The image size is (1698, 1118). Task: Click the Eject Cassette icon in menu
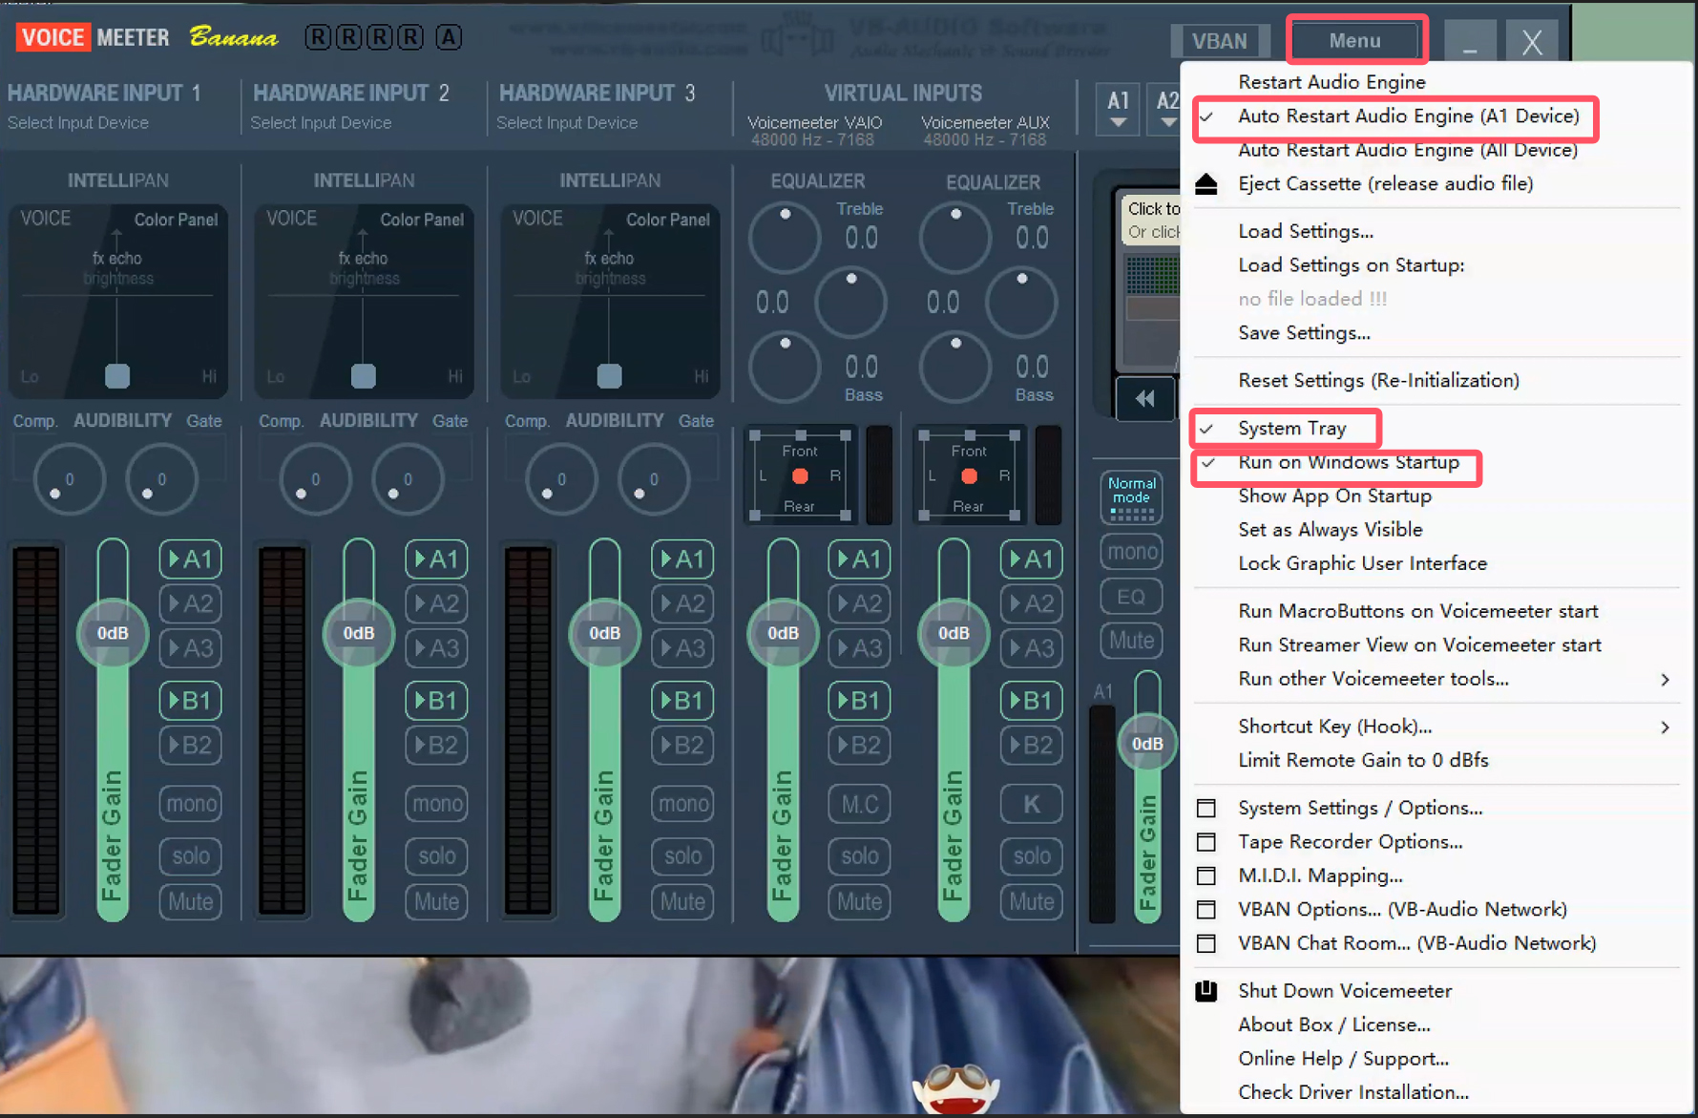(1206, 184)
